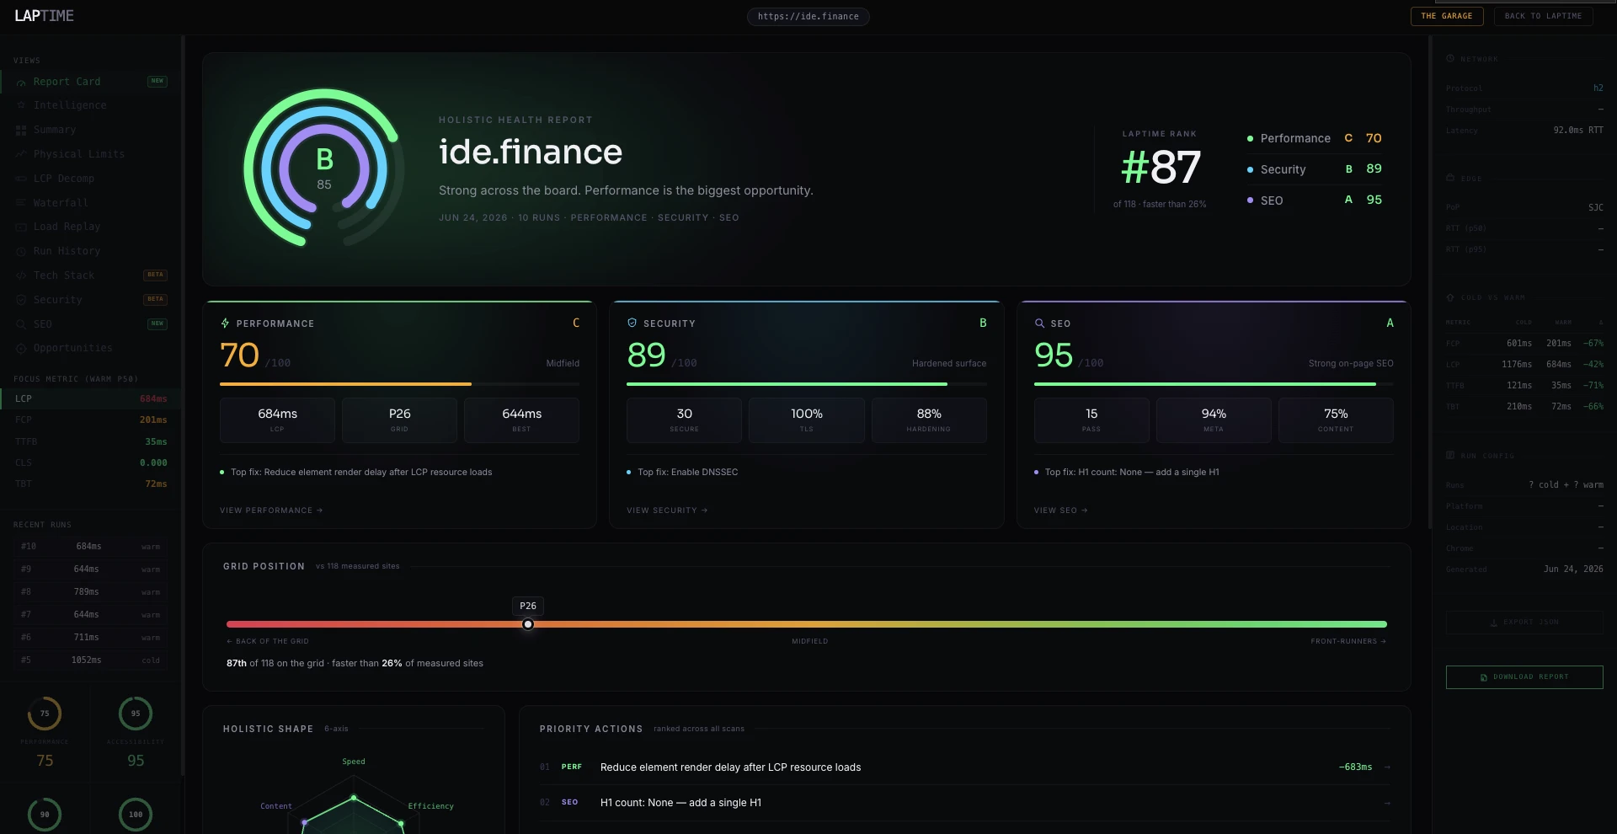Click the Cold vs Warm section icon
Screen dimensions: 1617x834
1450,297
